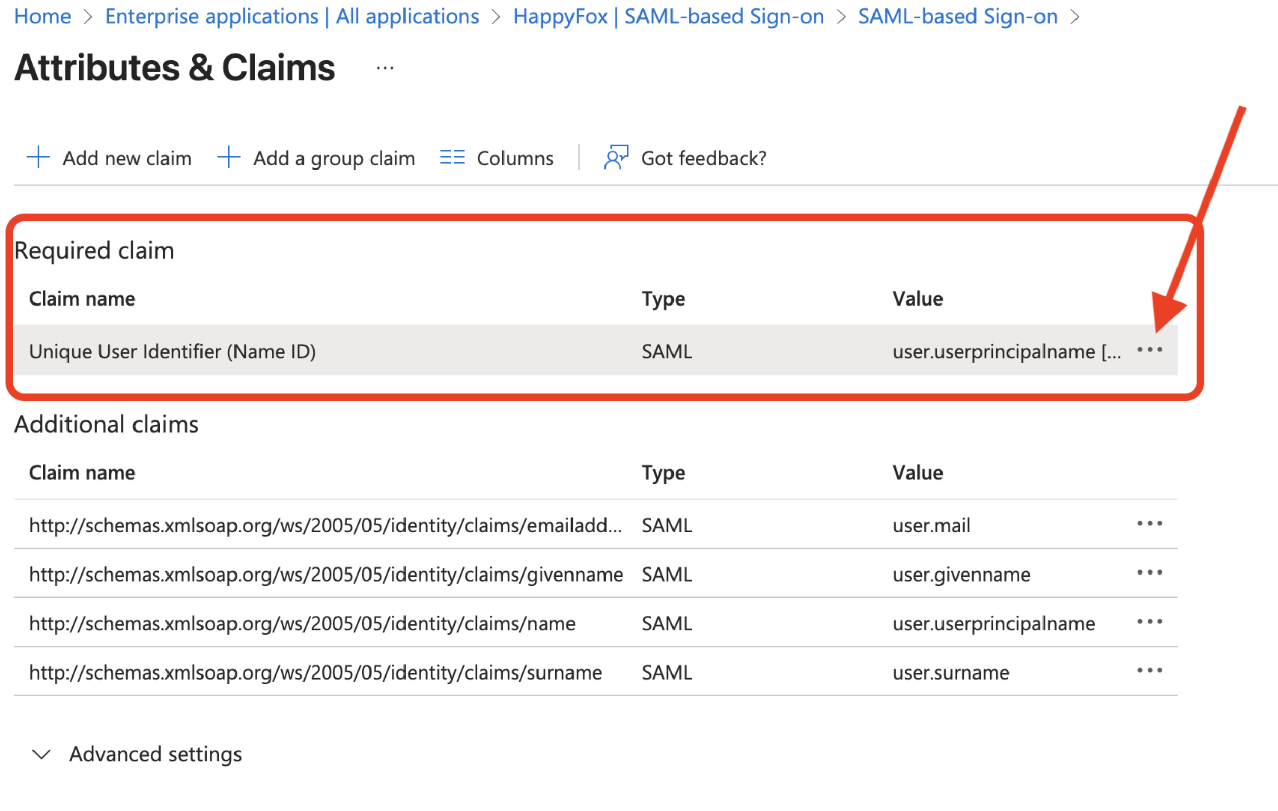1278x811 pixels.
Task: Open the ellipsis menu for the user.surname claim
Action: coord(1150,671)
